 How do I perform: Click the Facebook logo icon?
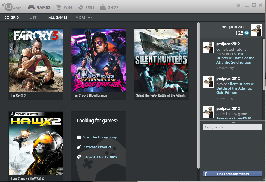pyautogui.click(x=206, y=174)
